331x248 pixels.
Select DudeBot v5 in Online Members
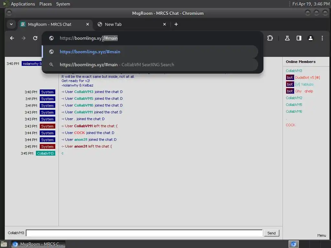[307, 77]
